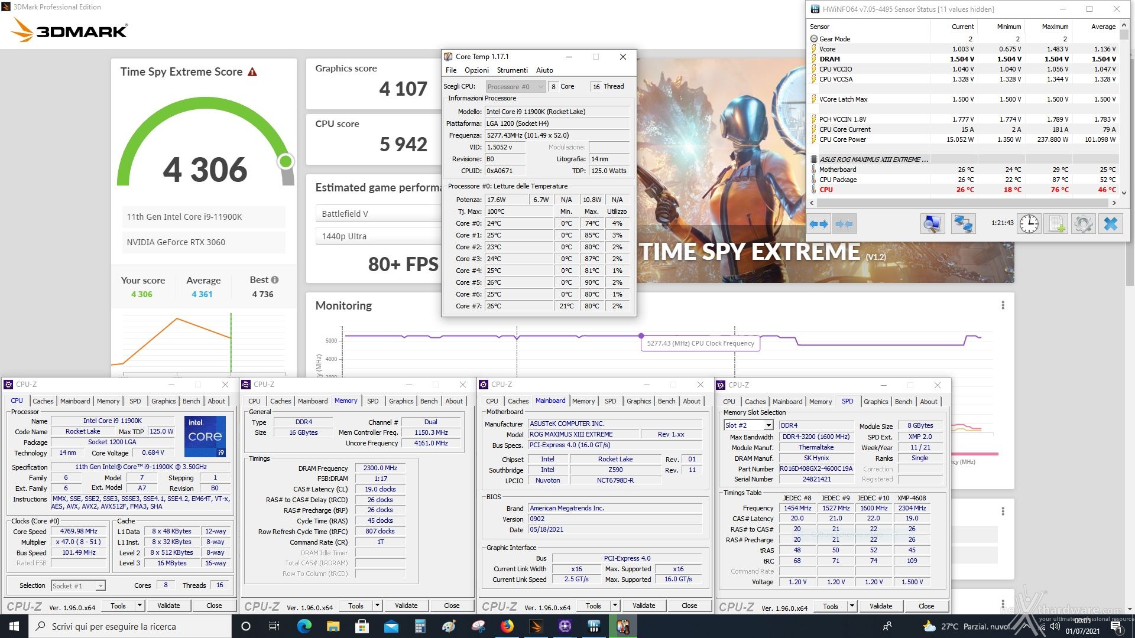Switch to Core Temp taskbar icon

[x=623, y=626]
